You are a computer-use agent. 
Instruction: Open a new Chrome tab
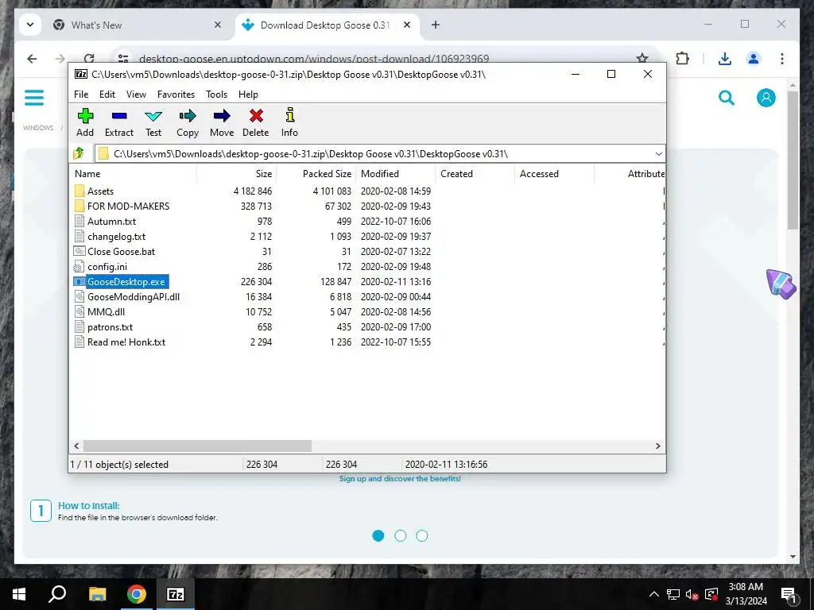(x=436, y=25)
